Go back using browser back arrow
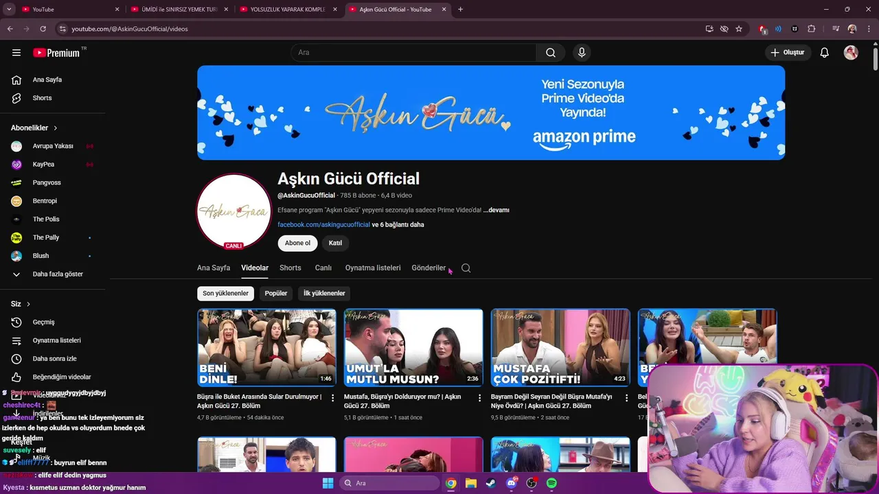The width and height of the screenshot is (879, 494). coord(10,29)
